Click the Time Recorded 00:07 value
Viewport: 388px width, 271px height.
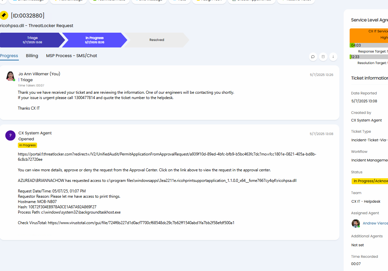pyautogui.click(x=356, y=264)
